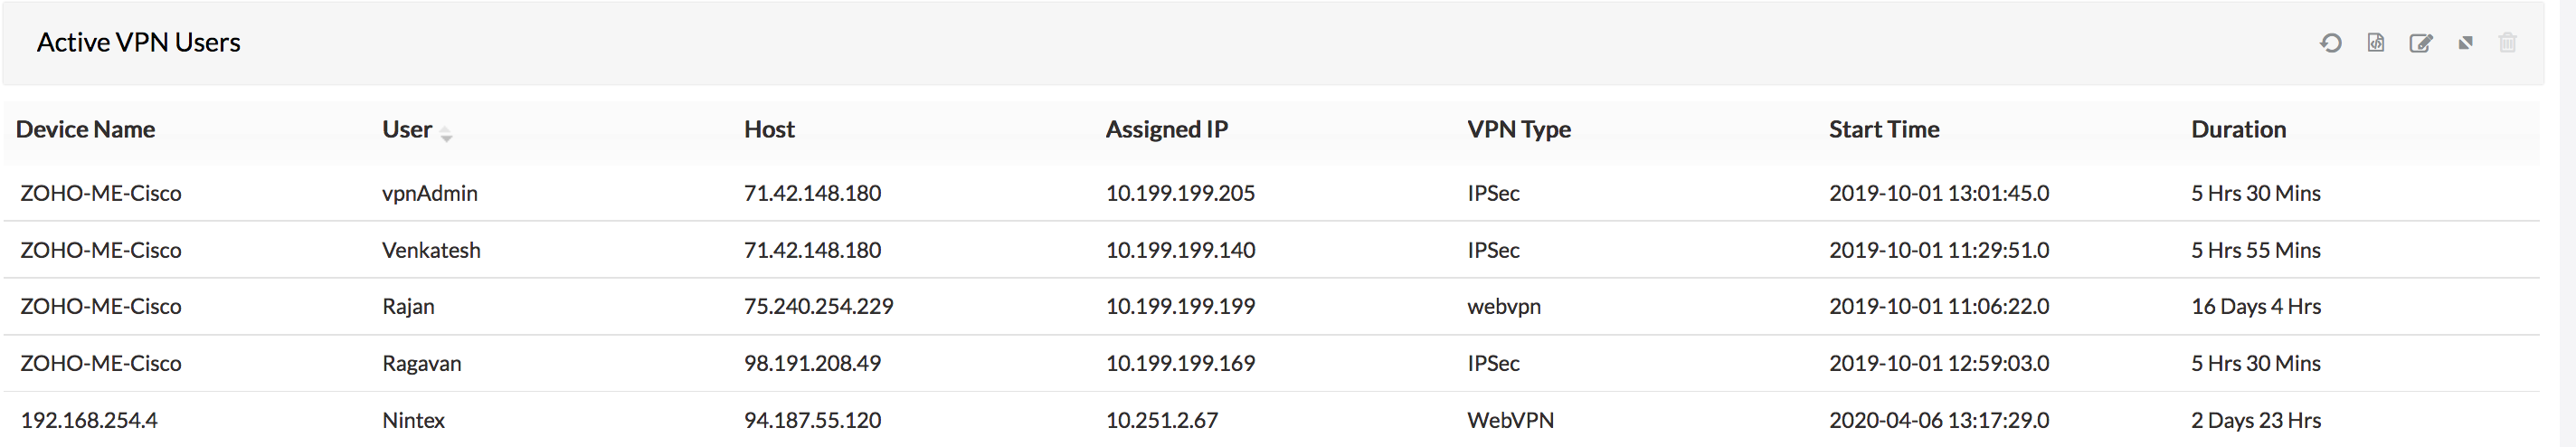Click device name 192.168.254.4
Image resolution: width=2576 pixels, height=447 pixels.
[89, 421]
